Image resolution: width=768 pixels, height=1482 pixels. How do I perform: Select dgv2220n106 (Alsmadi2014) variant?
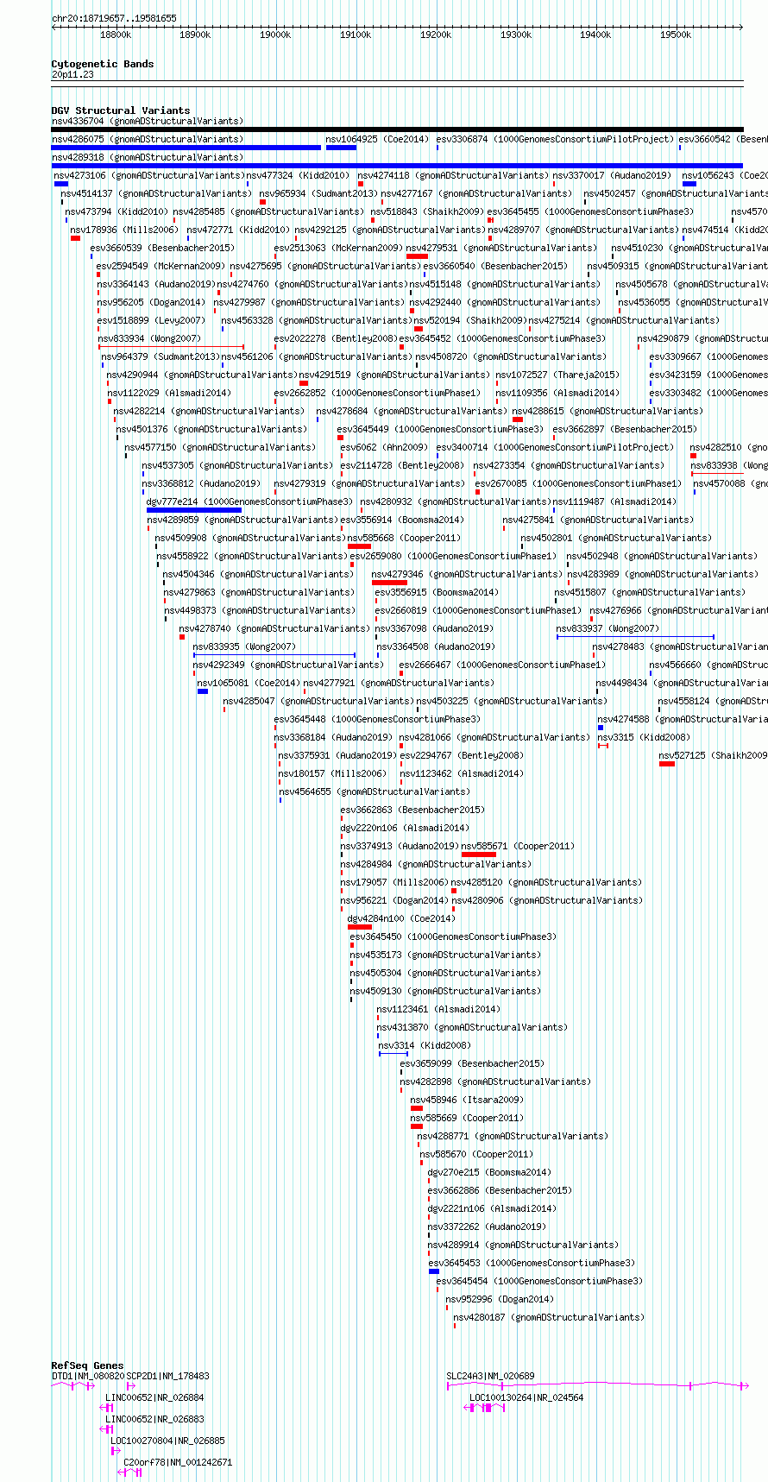point(406,828)
